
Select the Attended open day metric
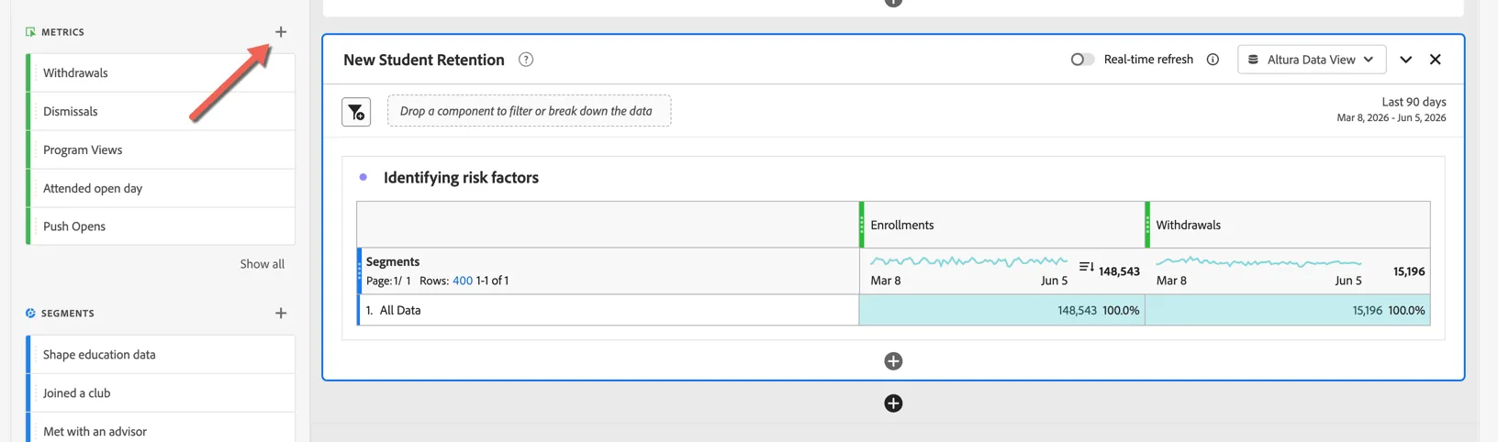coord(161,188)
